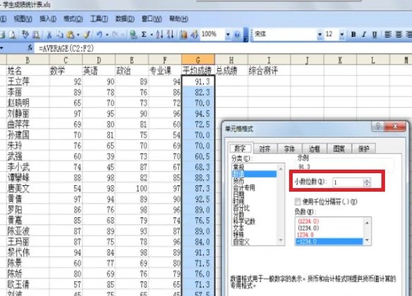Open the Research tool icon
Image resolution: width=412 pixels, height=296 pixels.
tap(36, 35)
